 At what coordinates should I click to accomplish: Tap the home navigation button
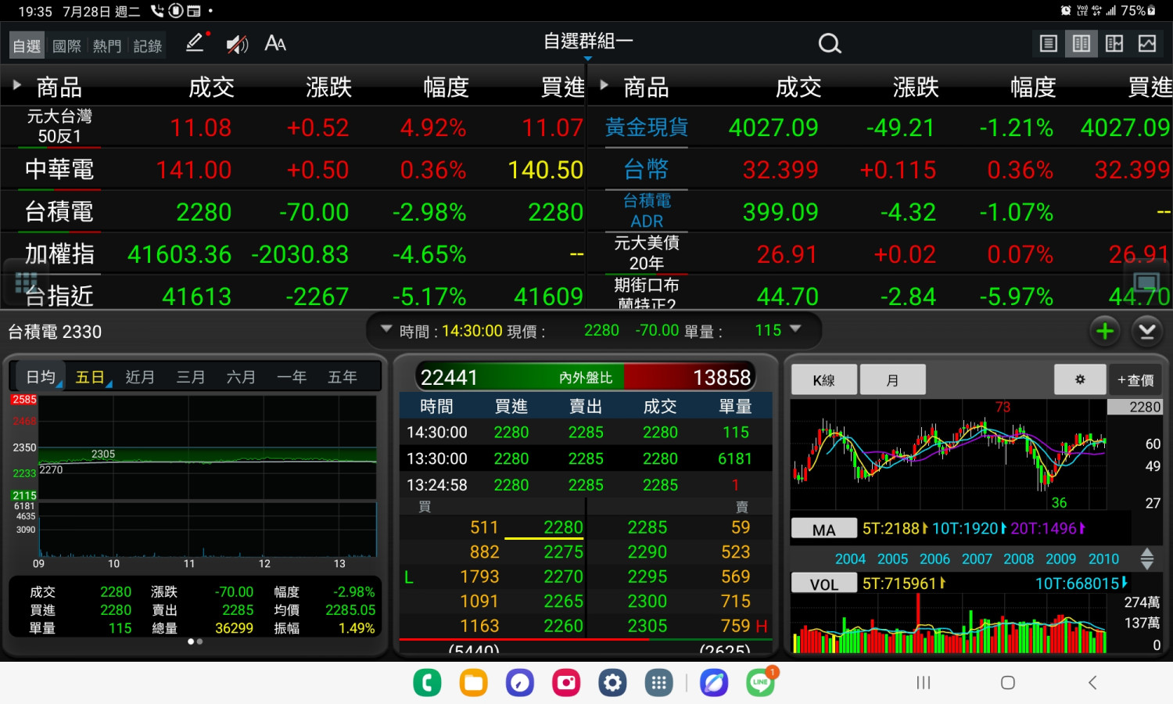pyautogui.click(x=1008, y=683)
